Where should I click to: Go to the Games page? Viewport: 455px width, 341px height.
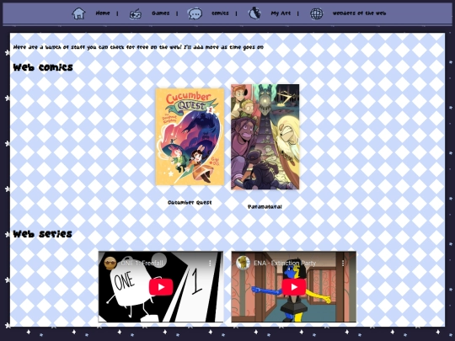tap(160, 13)
